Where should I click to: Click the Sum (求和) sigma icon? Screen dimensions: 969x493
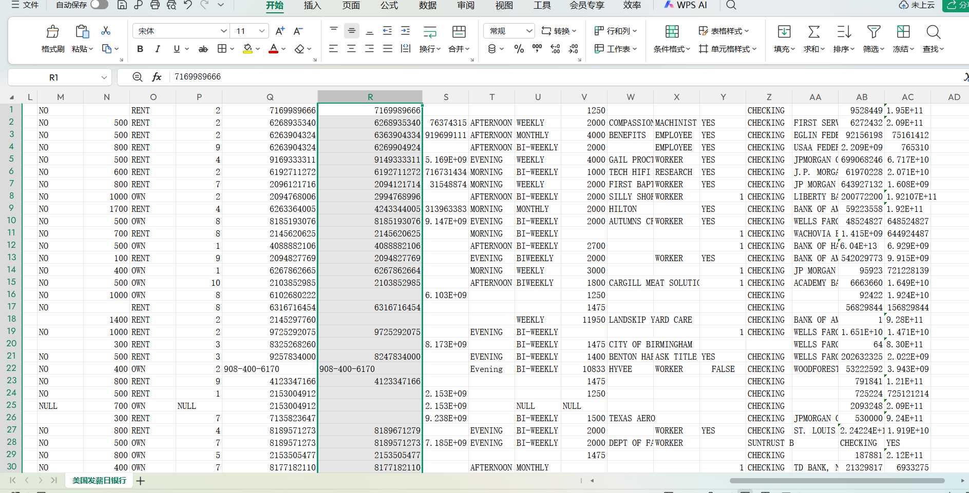pos(814,32)
